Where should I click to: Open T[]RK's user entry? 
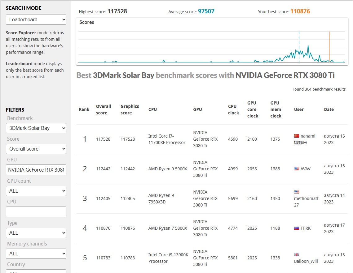pos(306,228)
